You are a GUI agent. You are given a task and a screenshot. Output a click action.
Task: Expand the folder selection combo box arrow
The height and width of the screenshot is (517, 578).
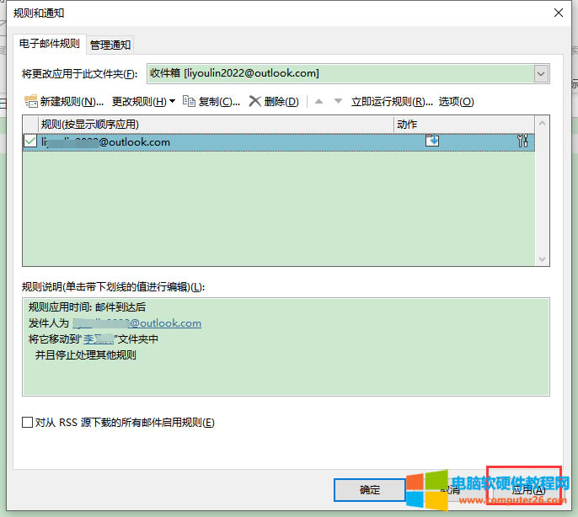coord(541,74)
